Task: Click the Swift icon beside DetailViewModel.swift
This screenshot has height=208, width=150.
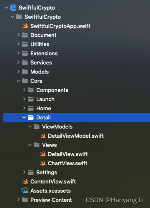Action: point(42,136)
